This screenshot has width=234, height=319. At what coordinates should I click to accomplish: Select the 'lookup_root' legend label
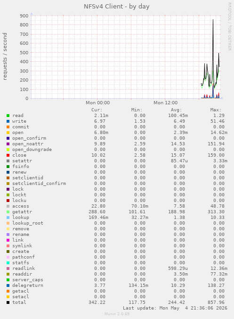click(x=28, y=223)
